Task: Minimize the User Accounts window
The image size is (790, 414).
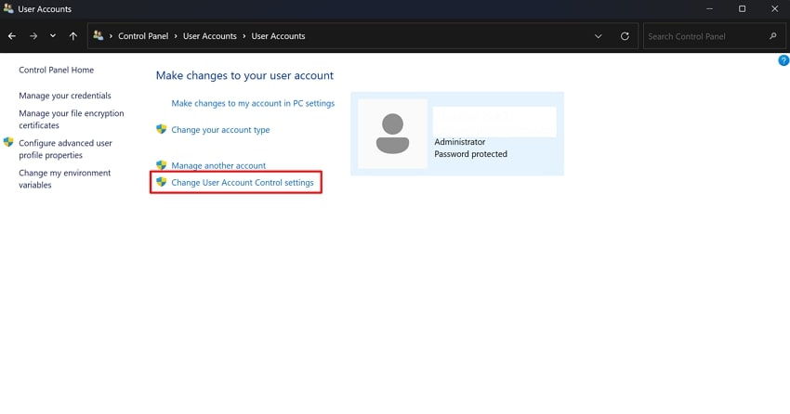Action: click(x=709, y=8)
